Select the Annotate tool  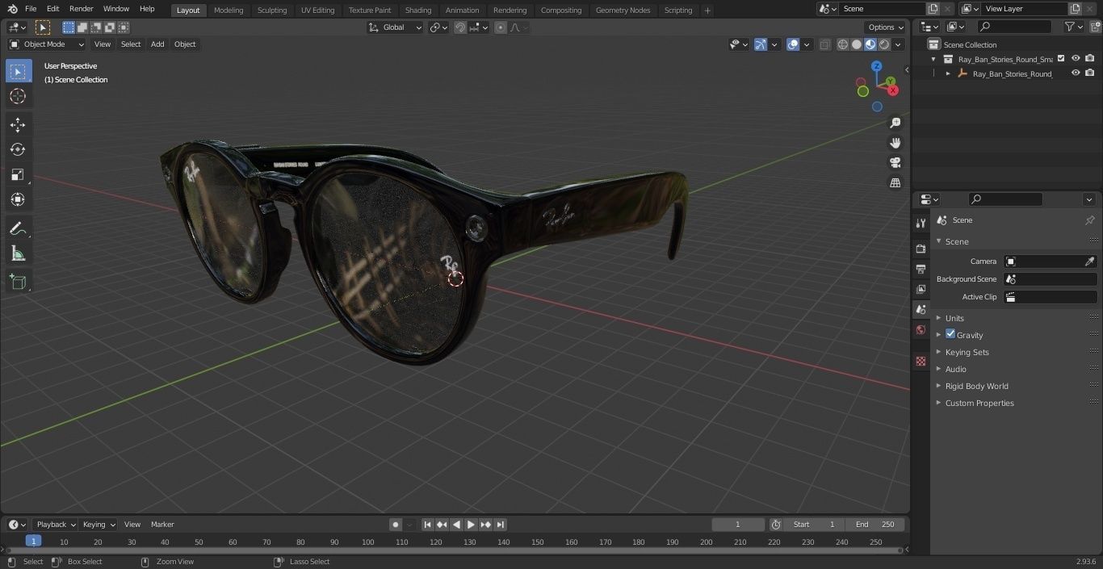pyautogui.click(x=18, y=228)
